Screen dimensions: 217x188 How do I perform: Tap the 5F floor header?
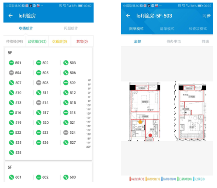point(10,53)
